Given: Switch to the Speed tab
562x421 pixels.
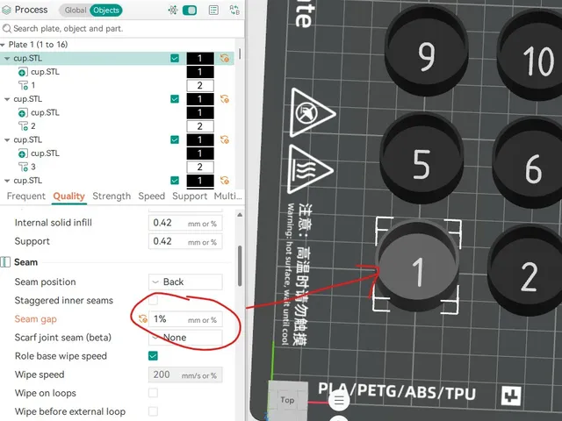Looking at the screenshot, I should click(152, 196).
